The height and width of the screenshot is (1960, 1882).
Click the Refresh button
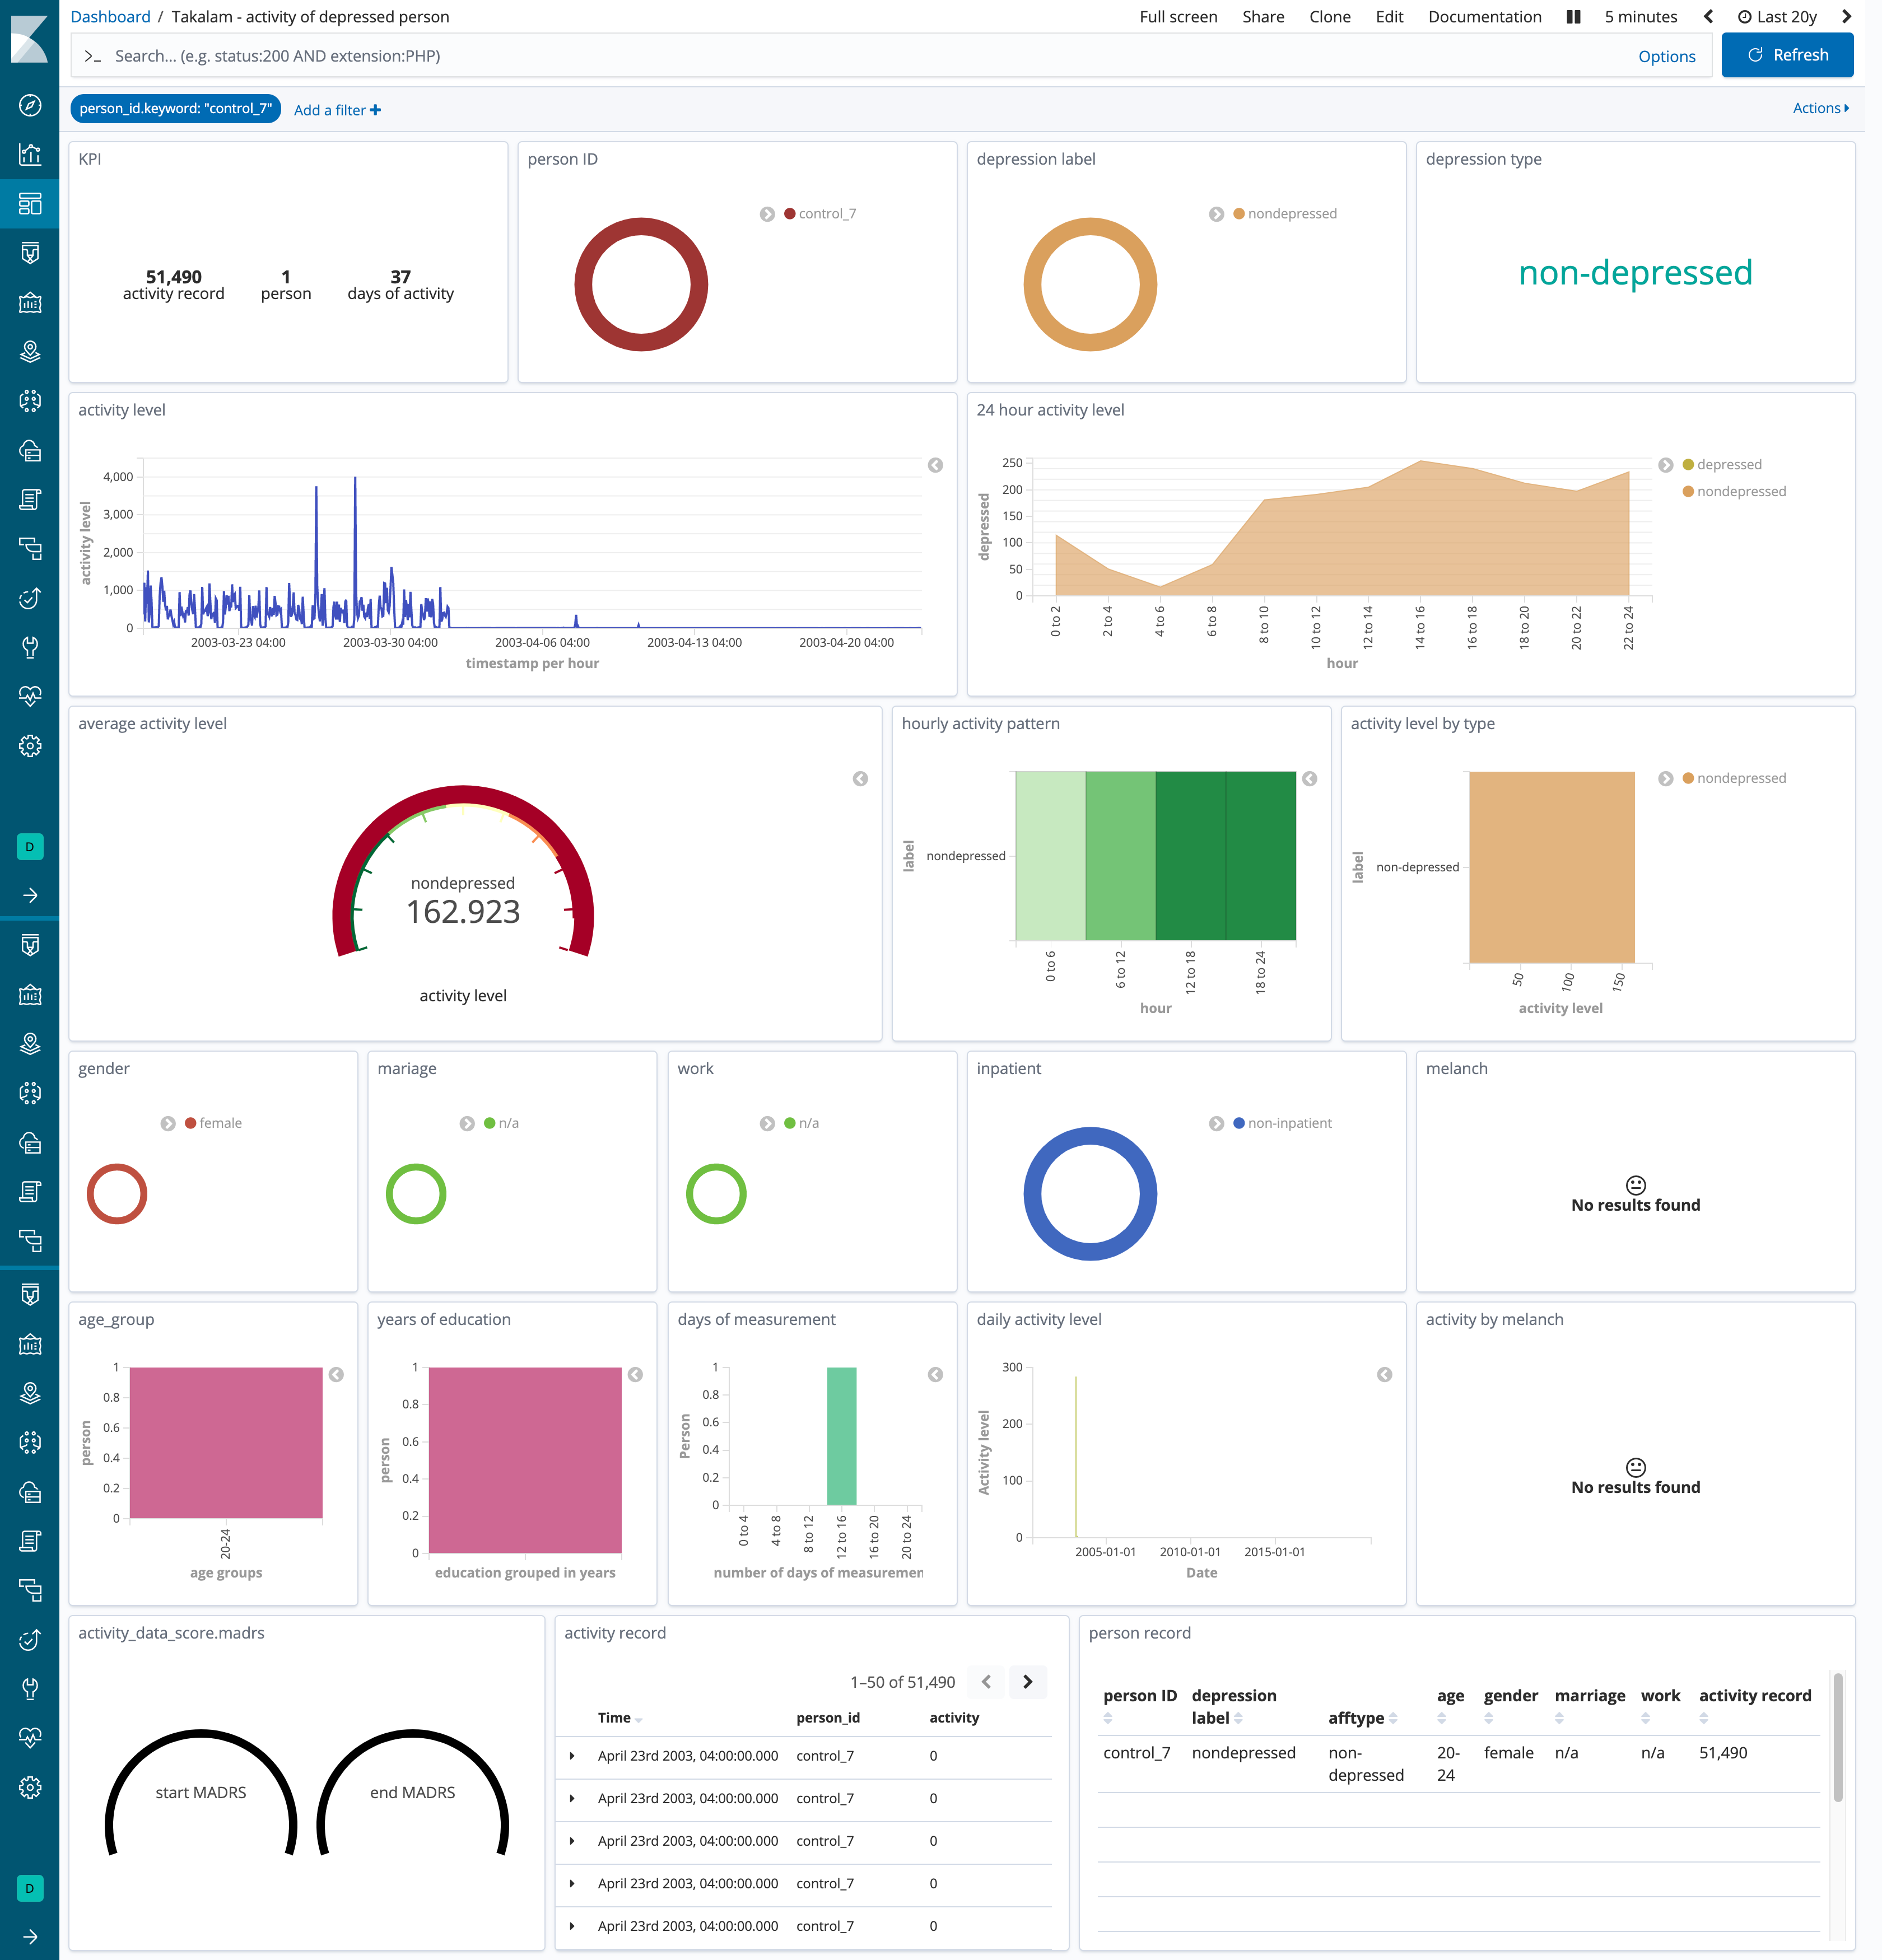click(1787, 55)
